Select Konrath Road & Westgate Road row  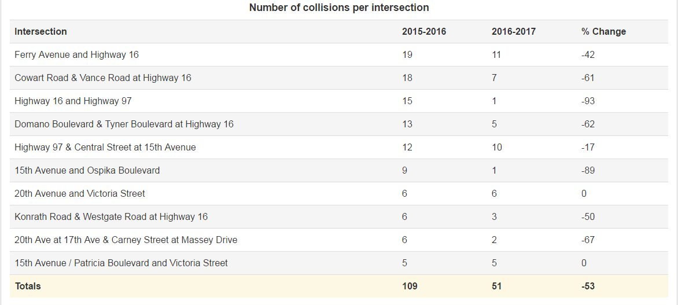[x=339, y=217]
